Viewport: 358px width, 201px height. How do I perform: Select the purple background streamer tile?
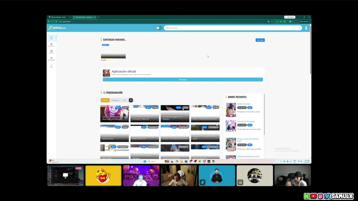coord(141,176)
